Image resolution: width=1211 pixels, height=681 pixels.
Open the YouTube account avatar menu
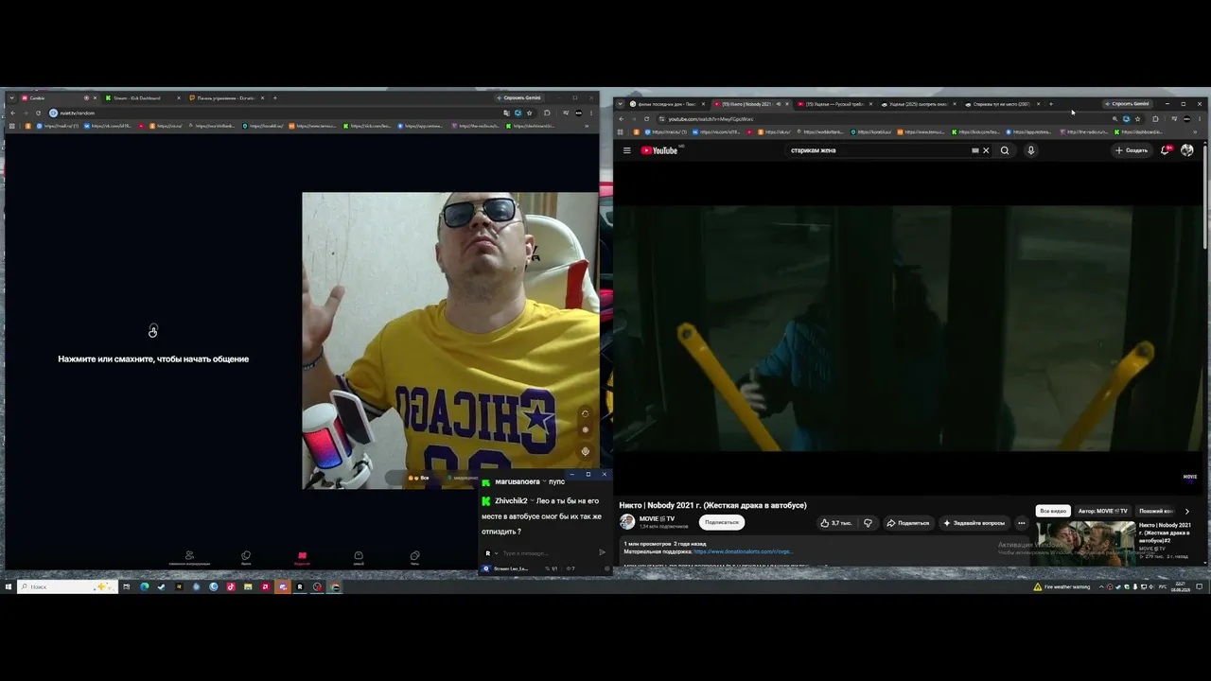coord(1187,150)
